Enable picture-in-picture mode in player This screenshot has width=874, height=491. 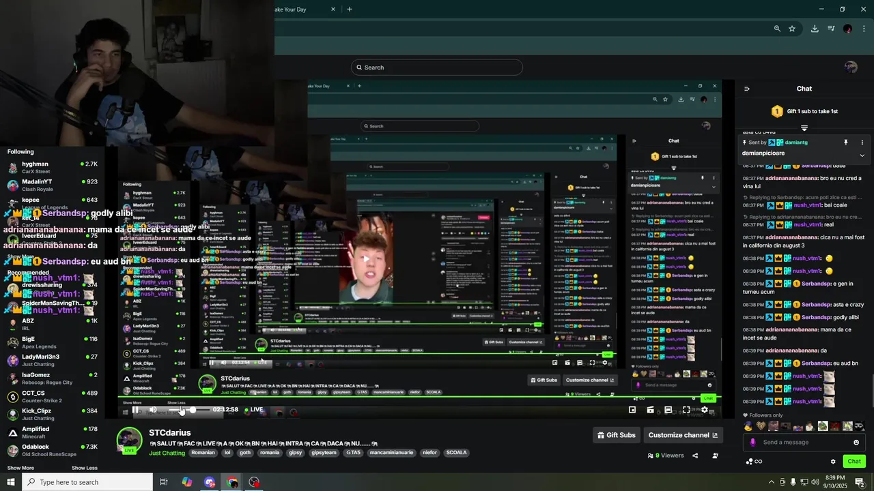click(632, 410)
